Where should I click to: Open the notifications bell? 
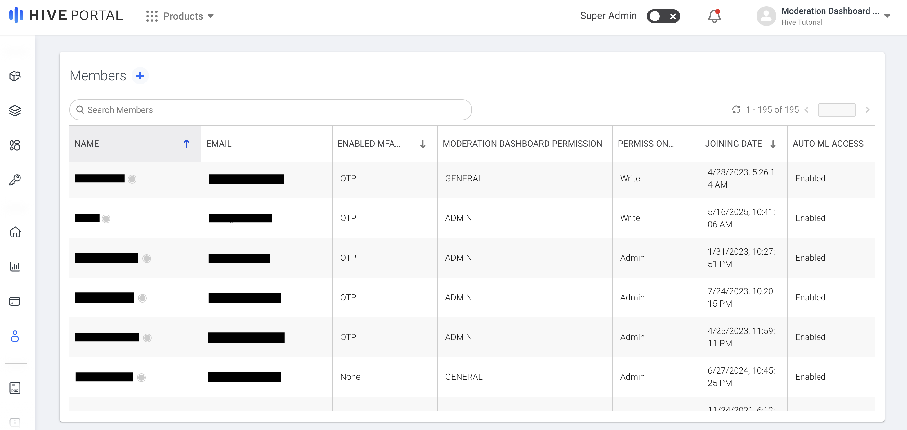[x=714, y=16]
